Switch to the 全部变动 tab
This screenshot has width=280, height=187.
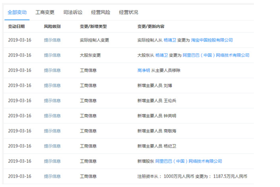click(x=17, y=12)
